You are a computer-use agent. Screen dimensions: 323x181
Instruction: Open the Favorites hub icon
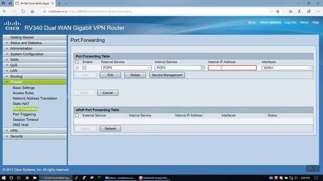click(x=291, y=12)
